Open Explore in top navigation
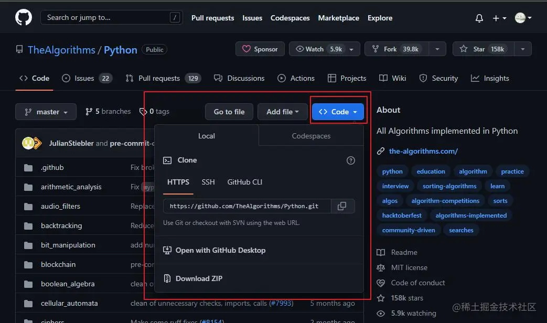 380,18
